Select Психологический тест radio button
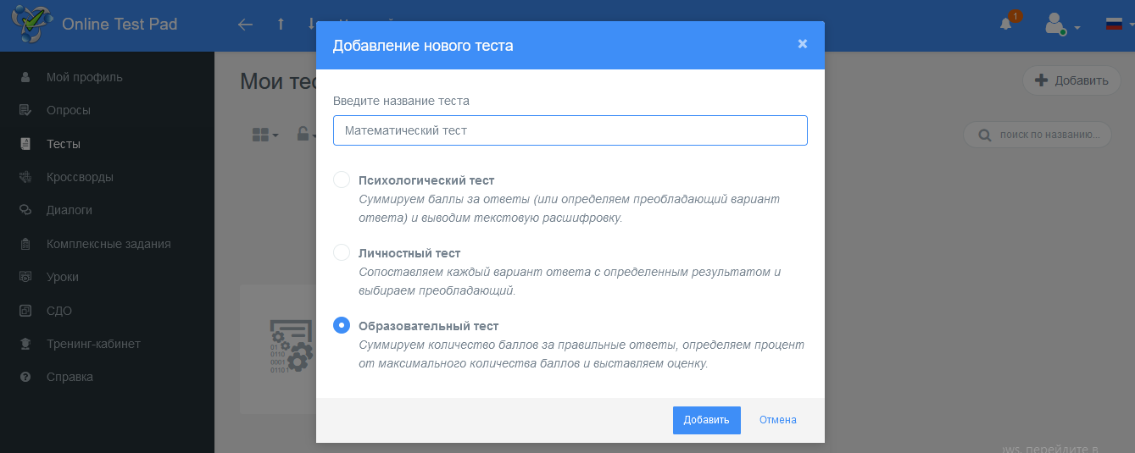 [x=342, y=180]
